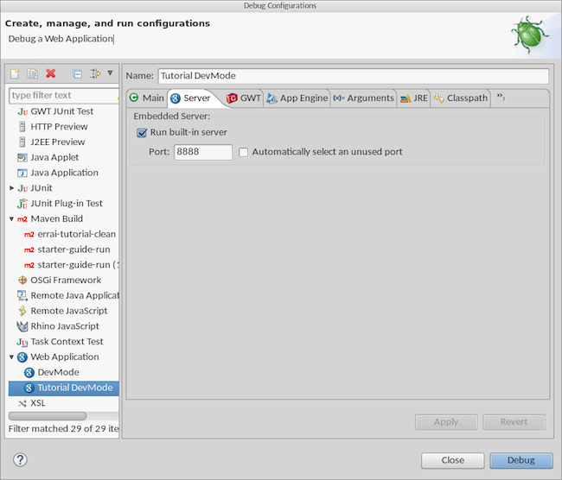Click the configuration tree horizontal scrollbar
The height and width of the screenshot is (480, 562).
(48, 416)
